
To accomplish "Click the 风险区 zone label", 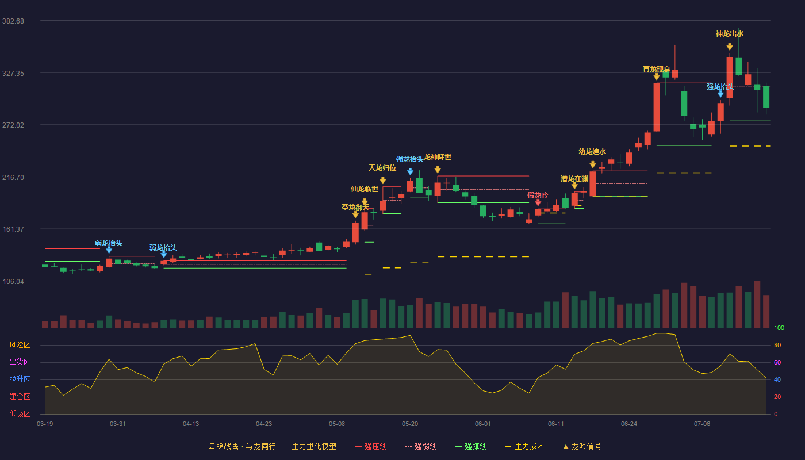I will 20,345.
